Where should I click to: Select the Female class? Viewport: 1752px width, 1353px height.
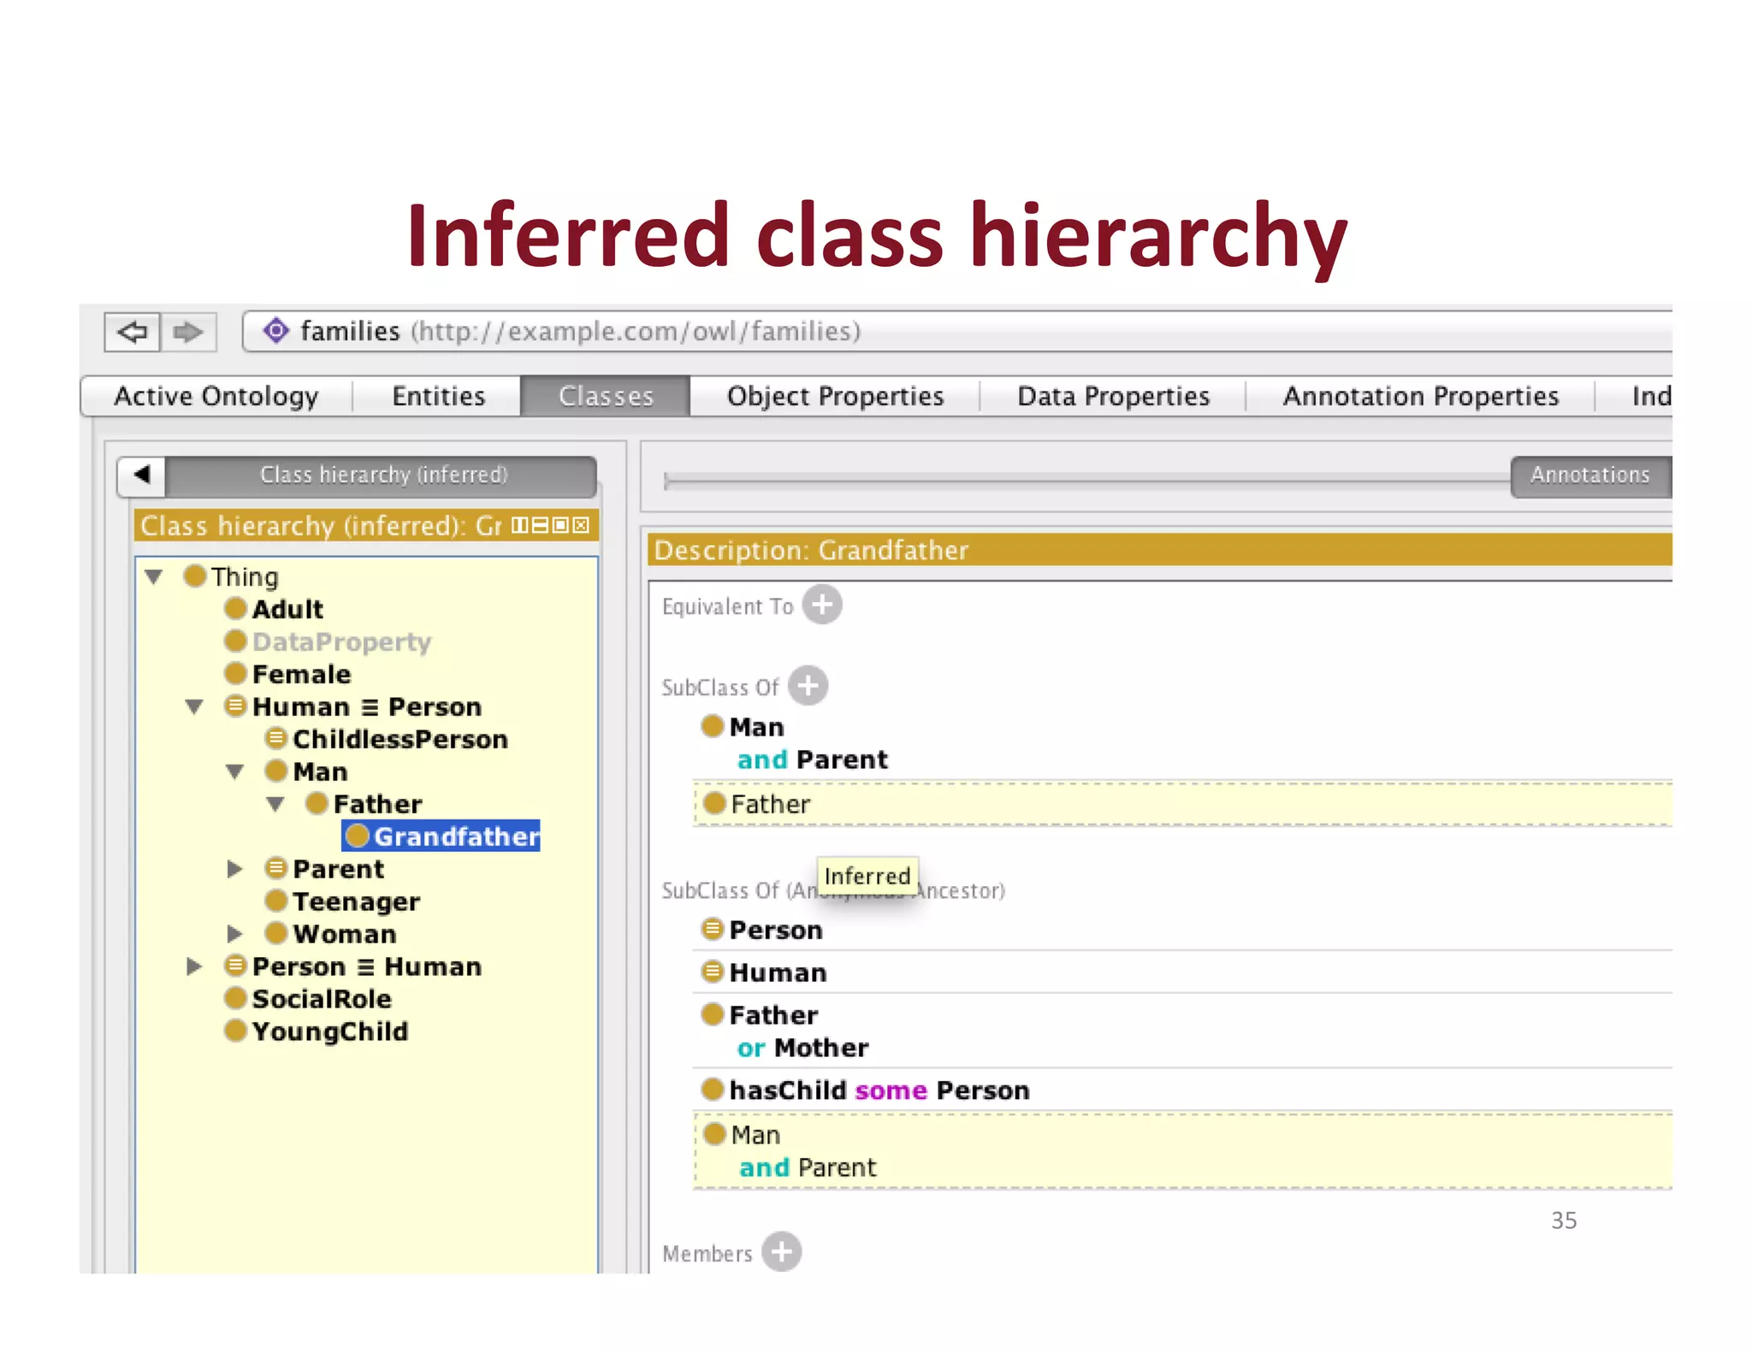pos(301,674)
